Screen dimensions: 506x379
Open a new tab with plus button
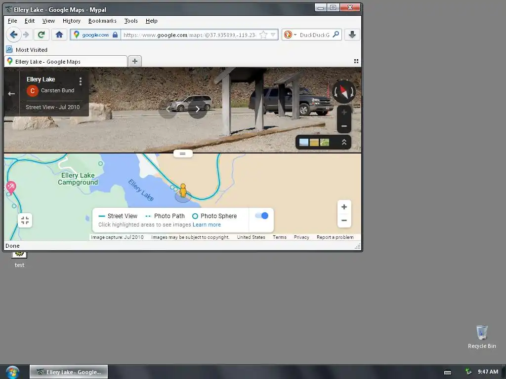click(135, 61)
